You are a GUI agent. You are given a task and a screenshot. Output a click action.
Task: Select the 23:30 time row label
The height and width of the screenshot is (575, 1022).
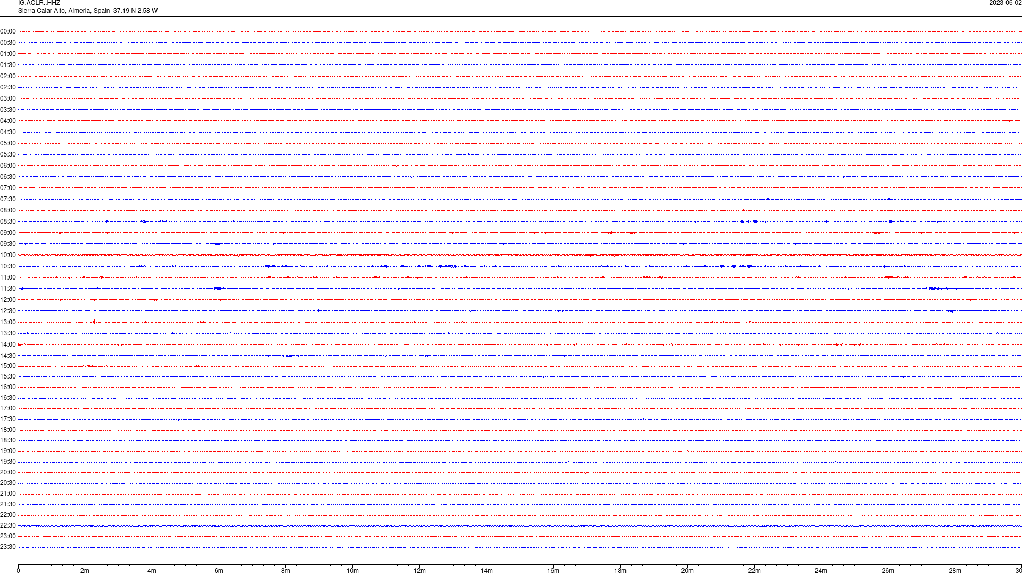click(x=8, y=547)
